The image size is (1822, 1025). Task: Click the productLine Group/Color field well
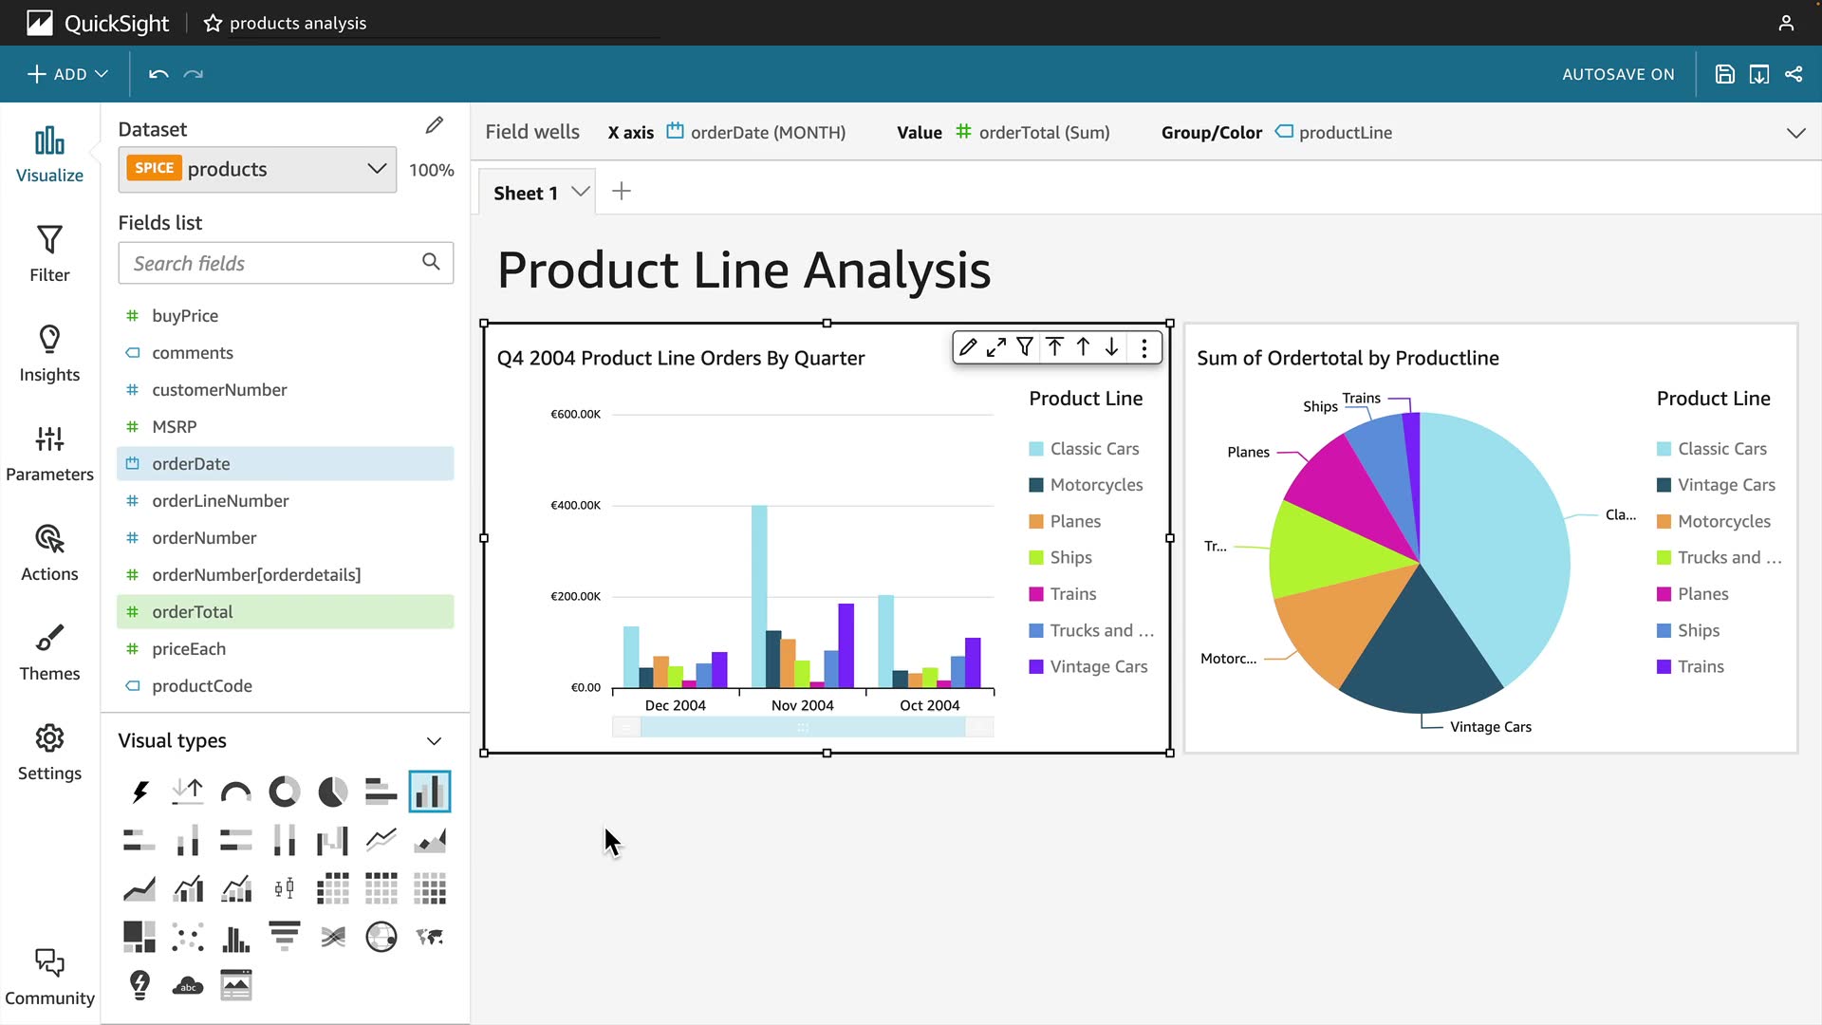[x=1344, y=133]
